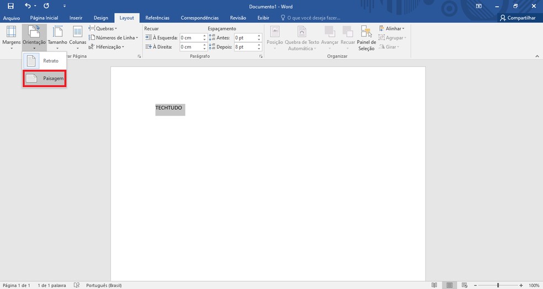Click the 100% zoom level

click(534, 285)
